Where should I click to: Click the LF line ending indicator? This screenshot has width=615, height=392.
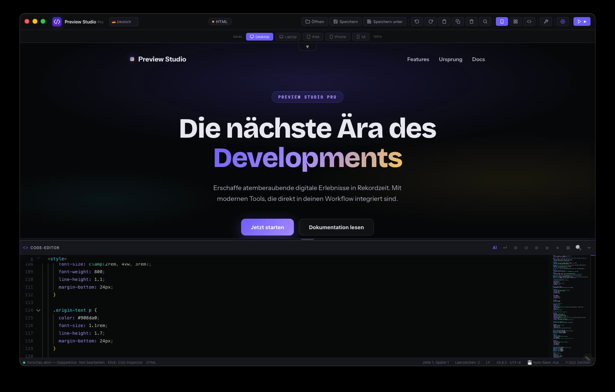[x=488, y=363]
